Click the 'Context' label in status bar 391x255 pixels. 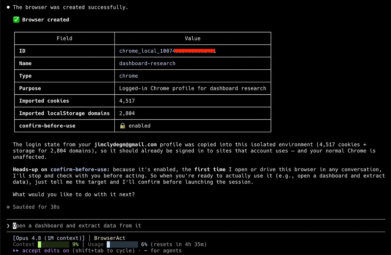(x=24, y=244)
